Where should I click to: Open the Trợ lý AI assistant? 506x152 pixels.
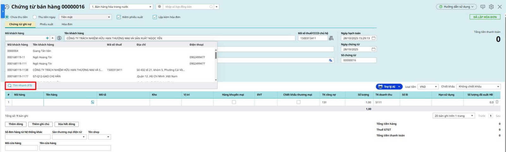tap(389, 87)
